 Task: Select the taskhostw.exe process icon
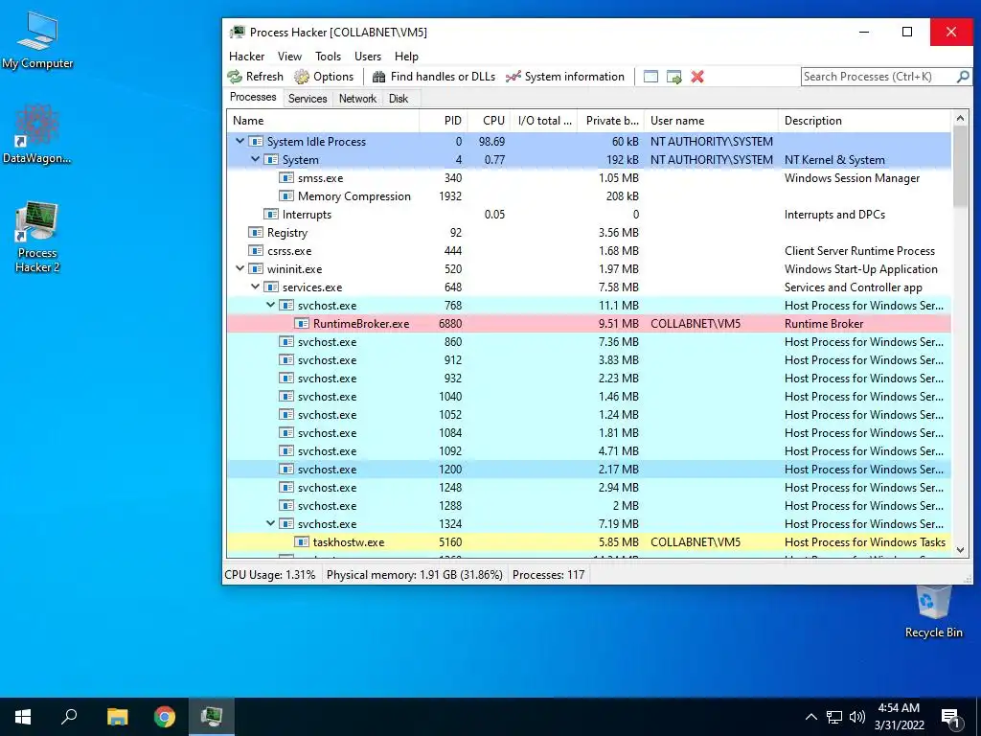(x=302, y=542)
